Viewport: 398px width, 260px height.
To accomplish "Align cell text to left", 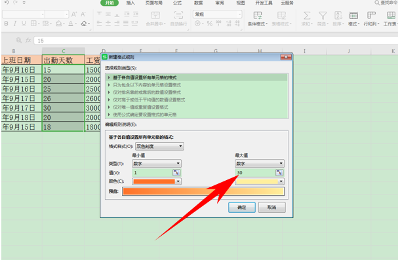I will (99, 24).
